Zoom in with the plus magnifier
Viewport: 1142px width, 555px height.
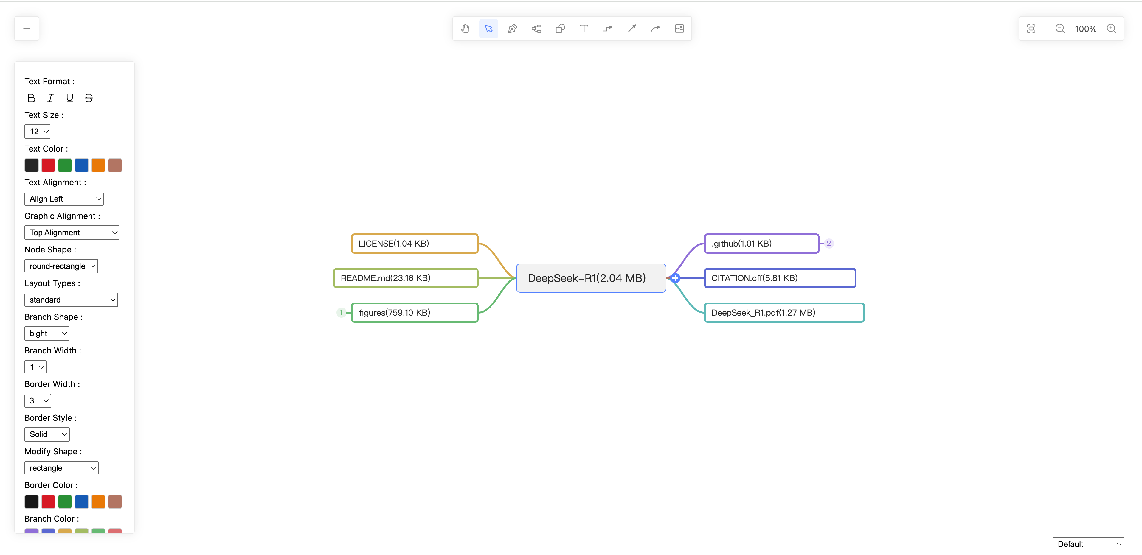(1111, 29)
